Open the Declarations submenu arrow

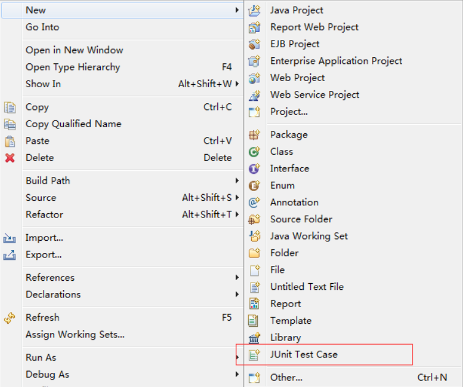[x=237, y=294]
